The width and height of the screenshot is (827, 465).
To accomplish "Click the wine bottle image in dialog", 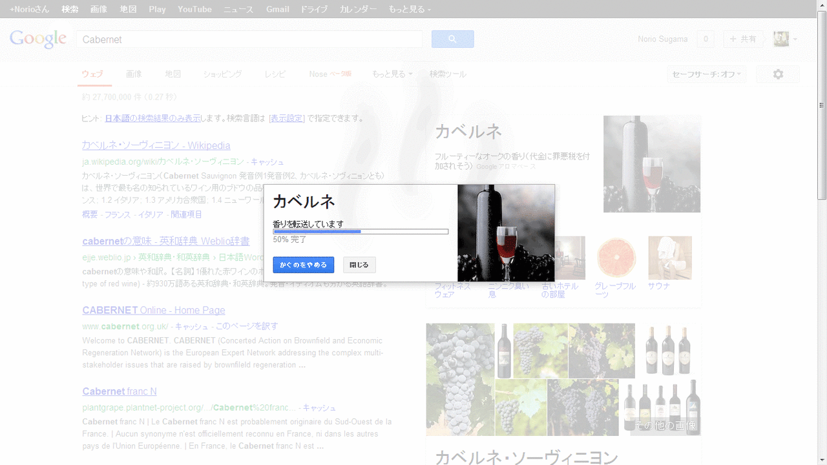I will pos(506,233).
